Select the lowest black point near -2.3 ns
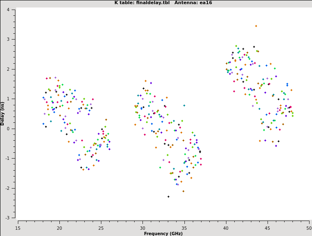Screen dimensions: 312x236 point(168,196)
